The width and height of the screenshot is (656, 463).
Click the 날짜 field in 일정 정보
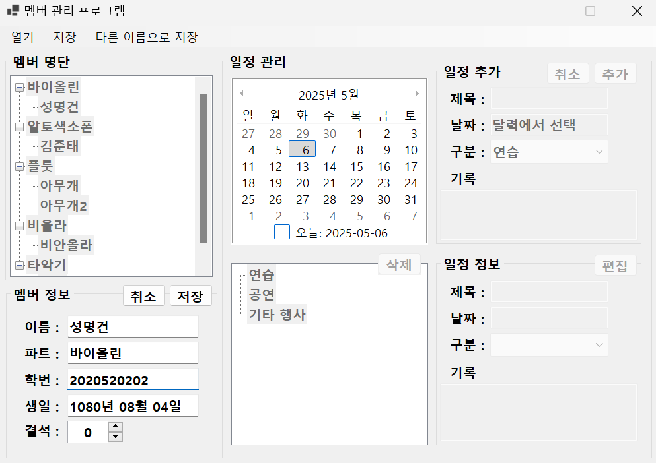(x=549, y=319)
